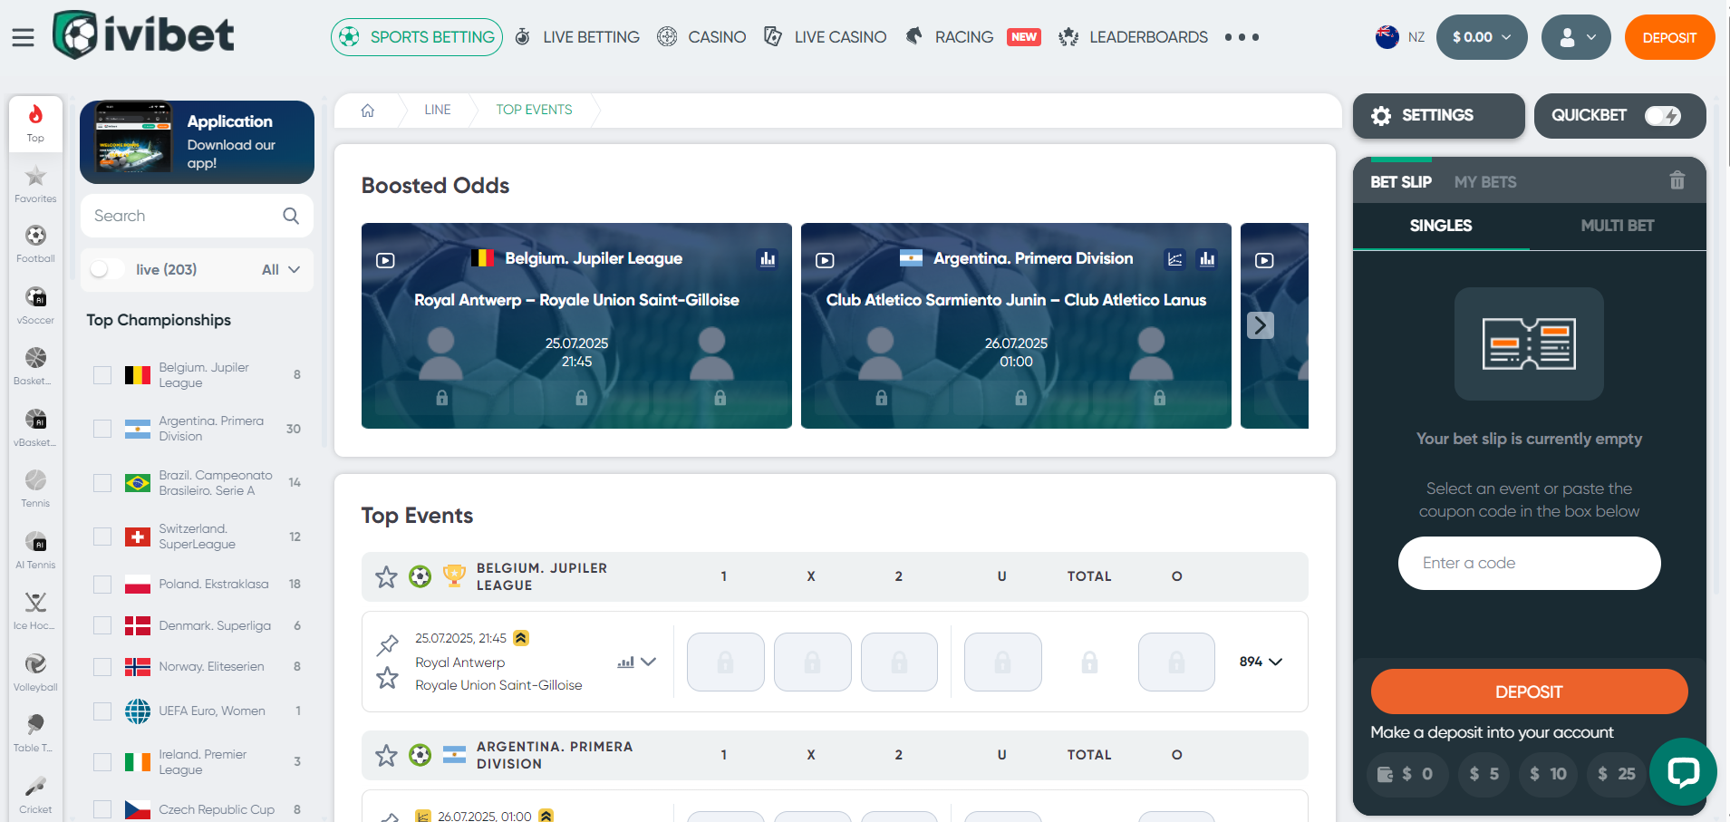This screenshot has width=1730, height=822.
Task: Clear bet slip with trash icon
Action: (x=1677, y=180)
